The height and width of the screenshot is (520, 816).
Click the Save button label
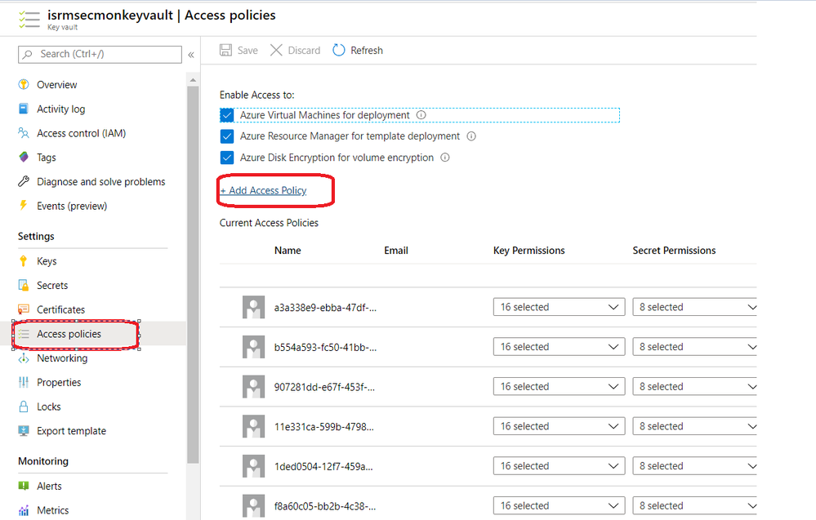tap(247, 51)
